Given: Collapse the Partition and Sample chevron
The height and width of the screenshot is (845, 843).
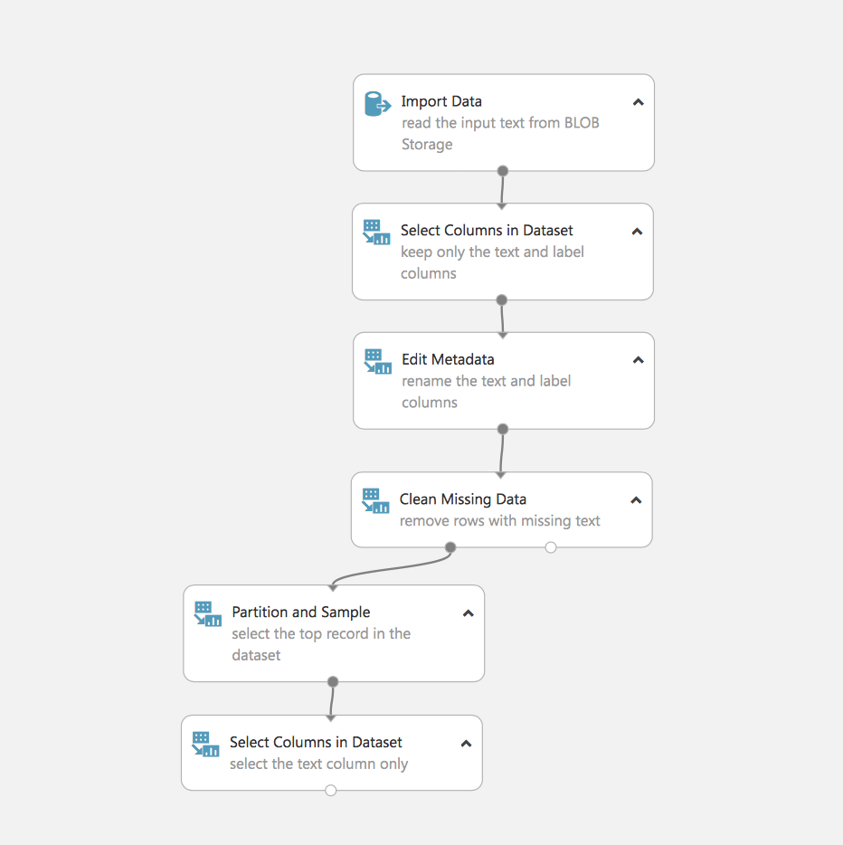Looking at the screenshot, I should point(469,613).
